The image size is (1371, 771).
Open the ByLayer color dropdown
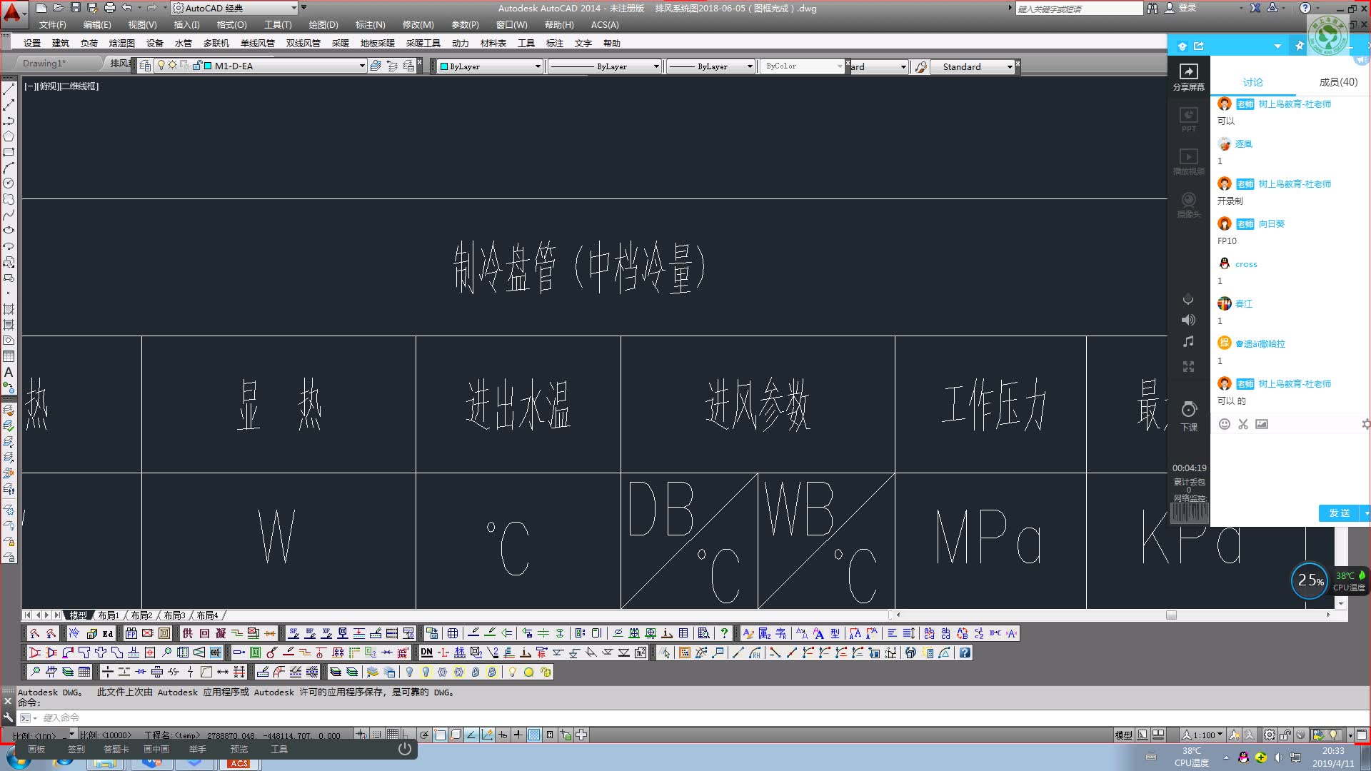point(490,66)
